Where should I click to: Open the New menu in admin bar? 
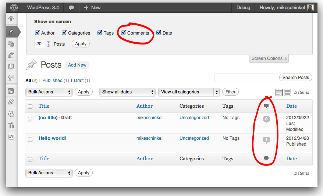[x=92, y=8]
